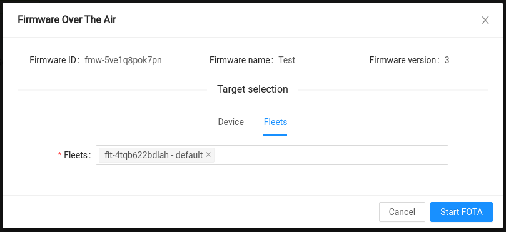This screenshot has width=506, height=232.
Task: Click the Target selection heading
Action: [252, 89]
